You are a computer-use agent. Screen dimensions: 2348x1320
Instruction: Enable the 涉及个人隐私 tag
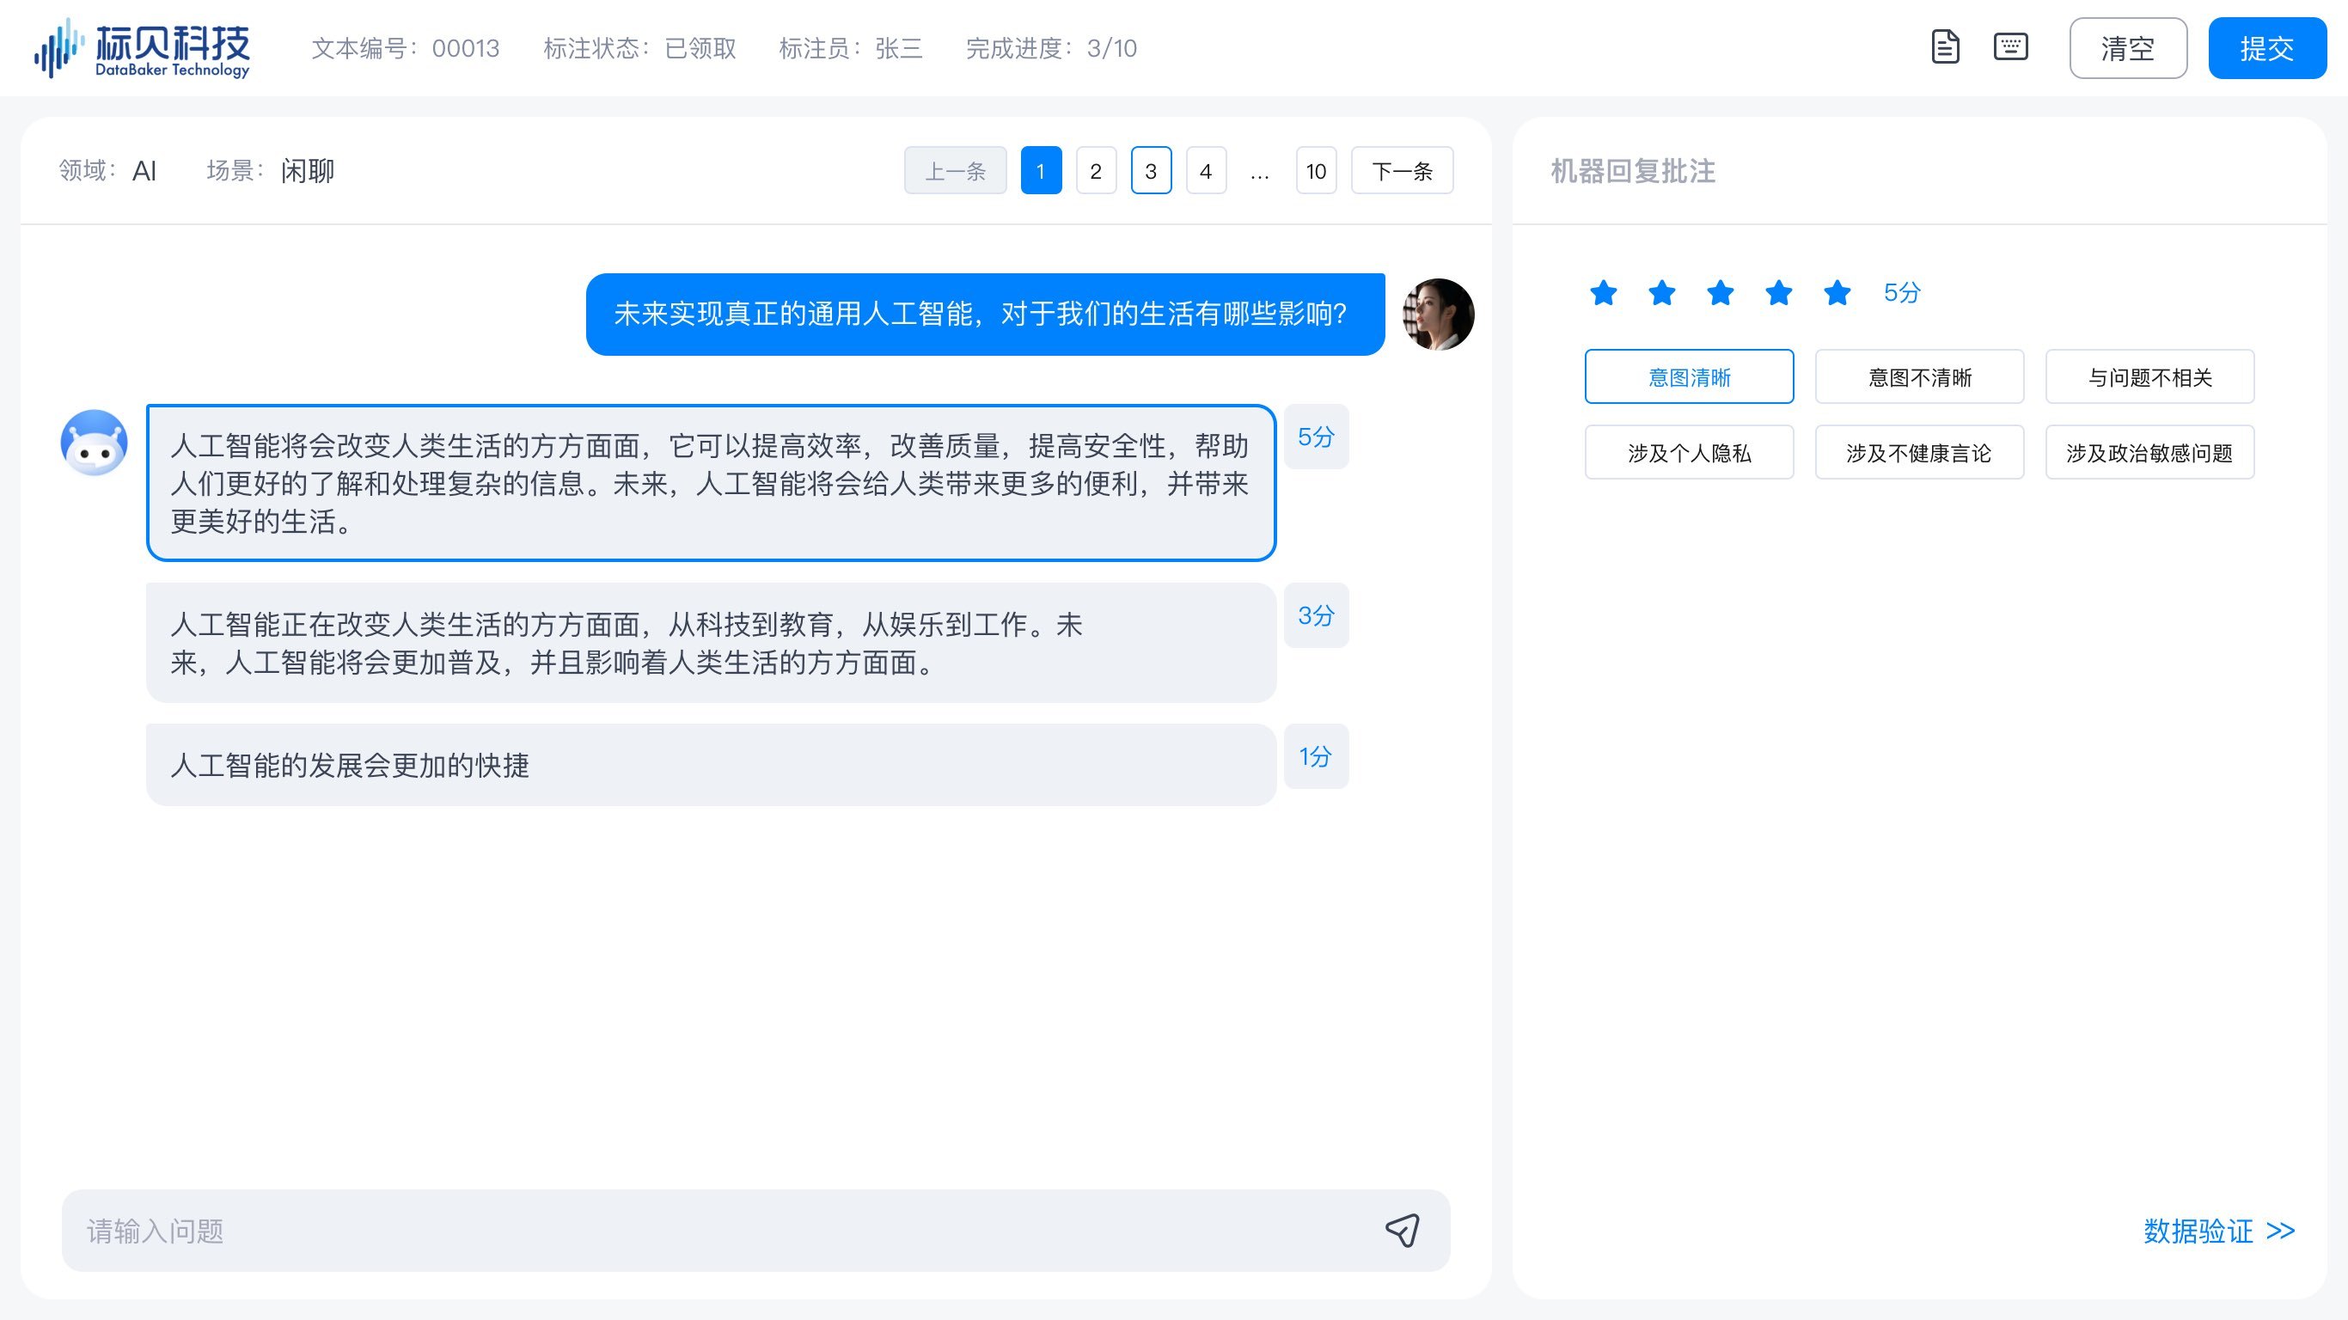pos(1689,452)
